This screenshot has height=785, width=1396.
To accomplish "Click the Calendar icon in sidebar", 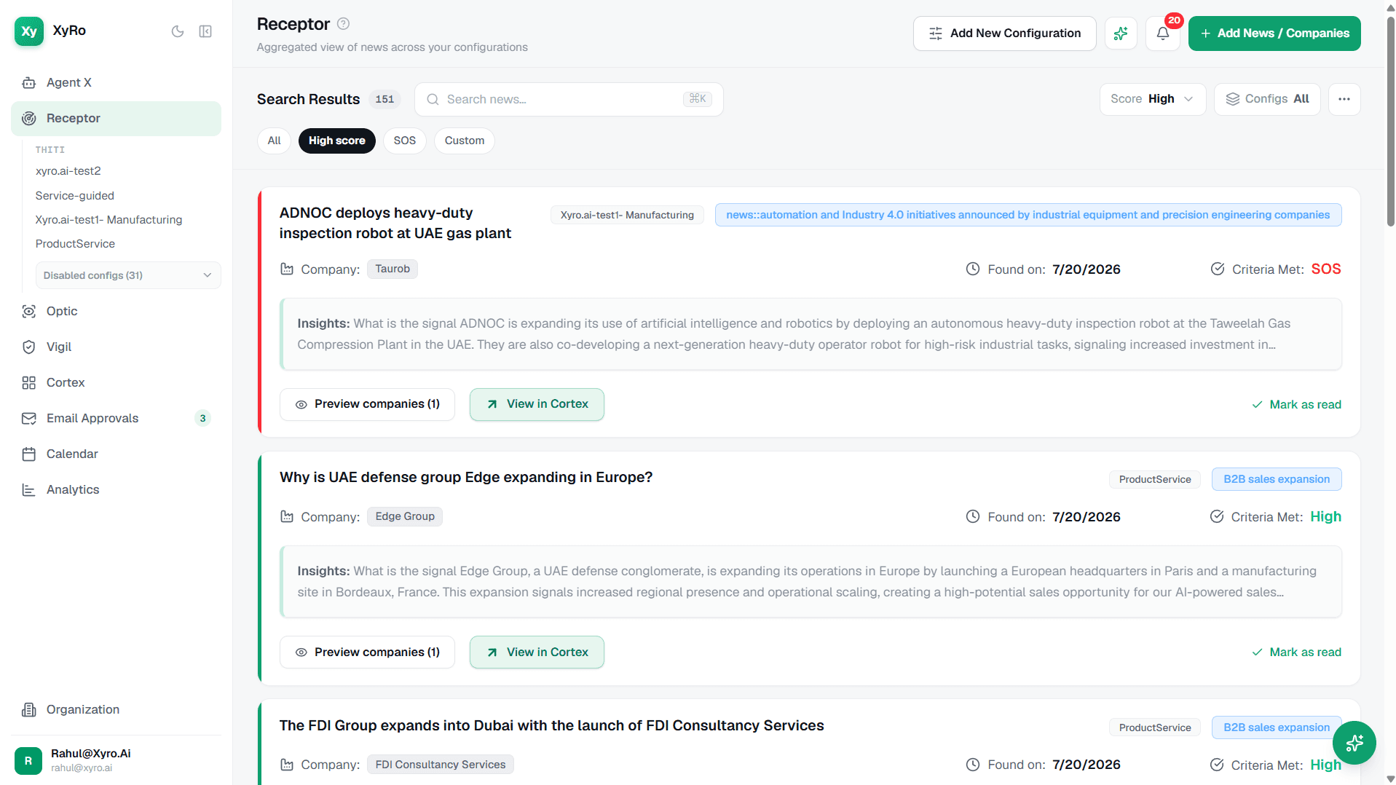I will click(x=29, y=454).
